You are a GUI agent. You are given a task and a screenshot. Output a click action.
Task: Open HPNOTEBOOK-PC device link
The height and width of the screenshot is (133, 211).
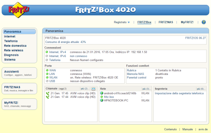tap(116, 100)
